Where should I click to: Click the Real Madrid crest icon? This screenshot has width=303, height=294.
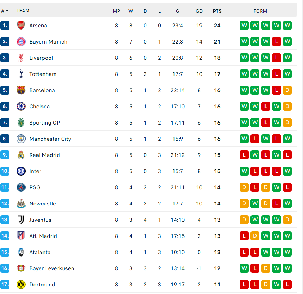[21, 155]
